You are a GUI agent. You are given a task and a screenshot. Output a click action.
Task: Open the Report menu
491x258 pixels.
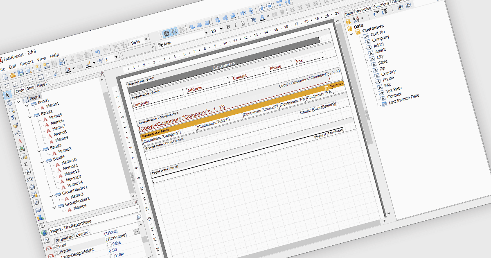pos(27,63)
